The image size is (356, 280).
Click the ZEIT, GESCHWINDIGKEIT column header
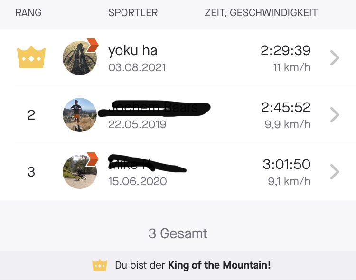pyautogui.click(x=261, y=13)
